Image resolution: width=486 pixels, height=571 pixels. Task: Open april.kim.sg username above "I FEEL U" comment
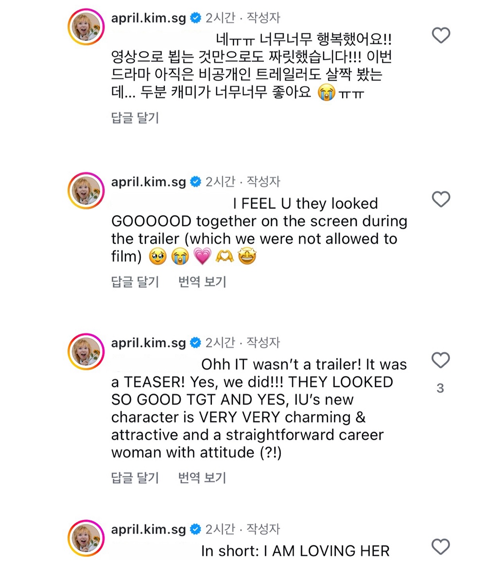[x=149, y=182]
